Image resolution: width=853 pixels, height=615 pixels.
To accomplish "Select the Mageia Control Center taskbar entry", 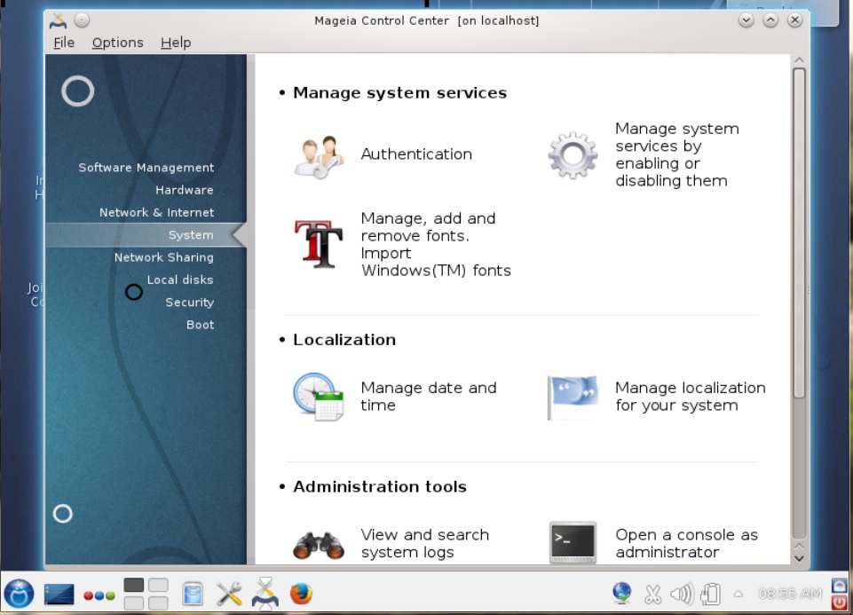I will click(265, 593).
